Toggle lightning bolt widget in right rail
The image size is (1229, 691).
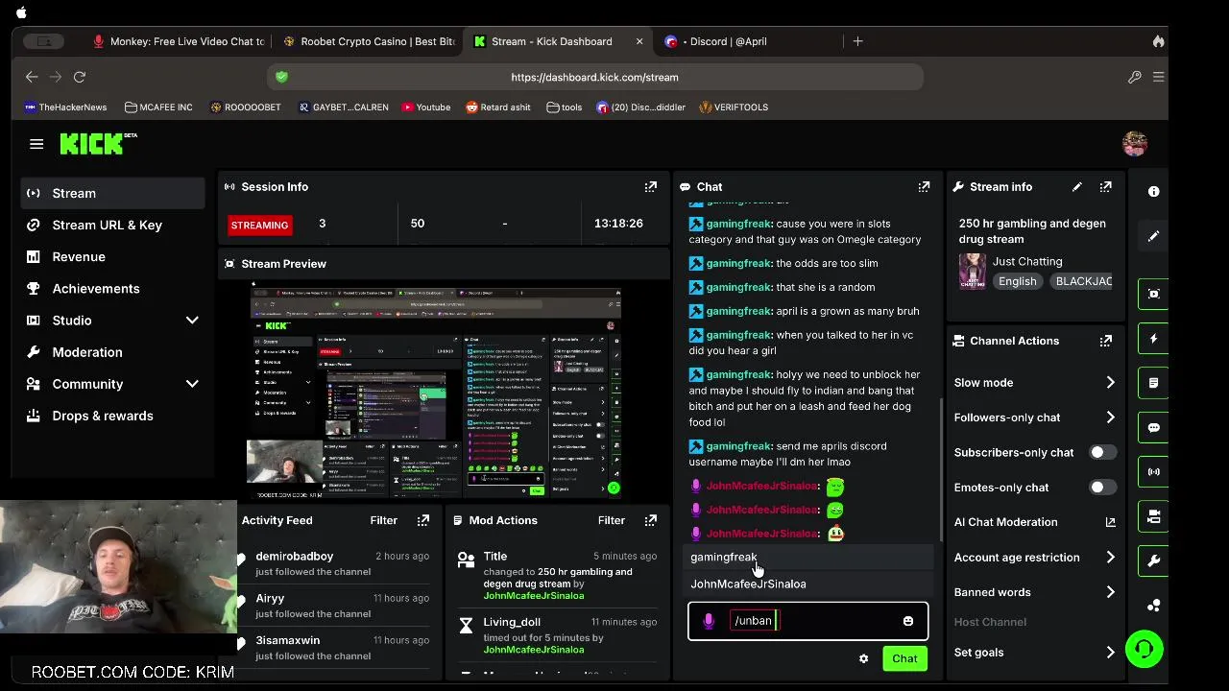(1154, 339)
